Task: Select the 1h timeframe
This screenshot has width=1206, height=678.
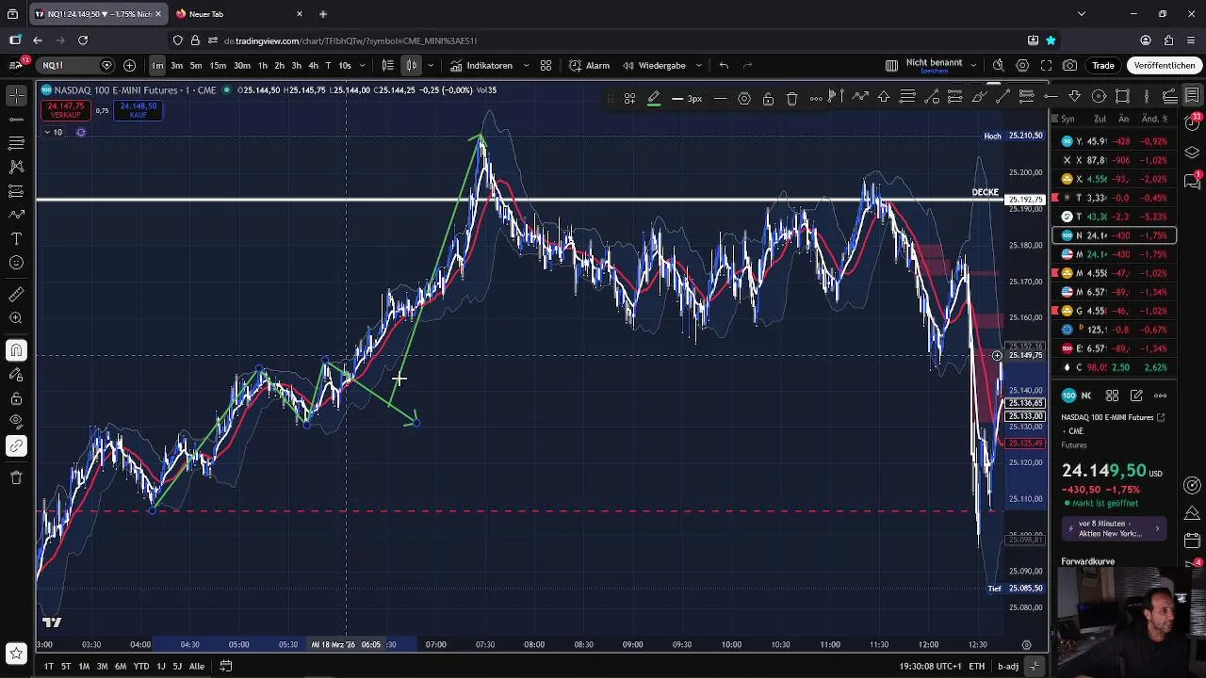Action: coord(263,65)
